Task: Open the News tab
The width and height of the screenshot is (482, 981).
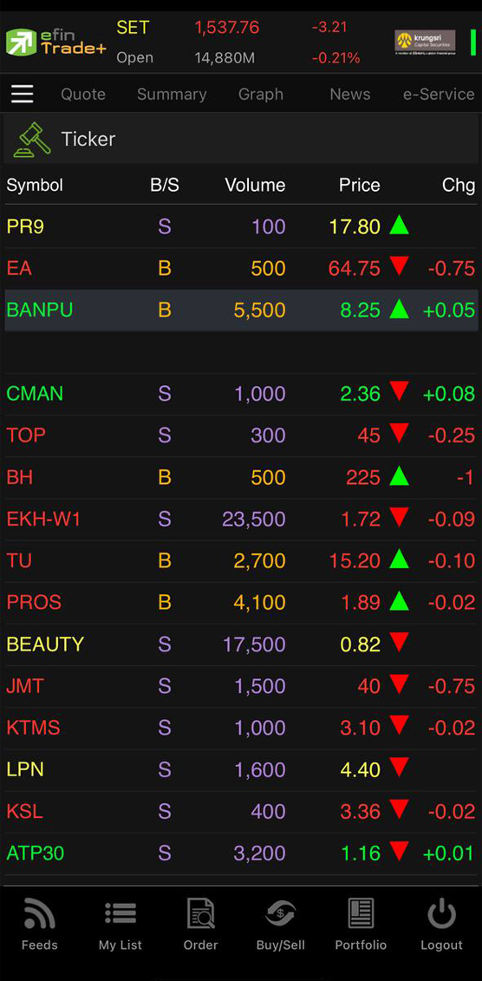Action: point(350,95)
